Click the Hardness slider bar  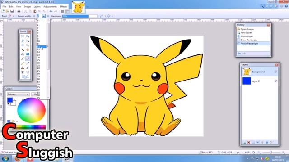tap(79, 16)
